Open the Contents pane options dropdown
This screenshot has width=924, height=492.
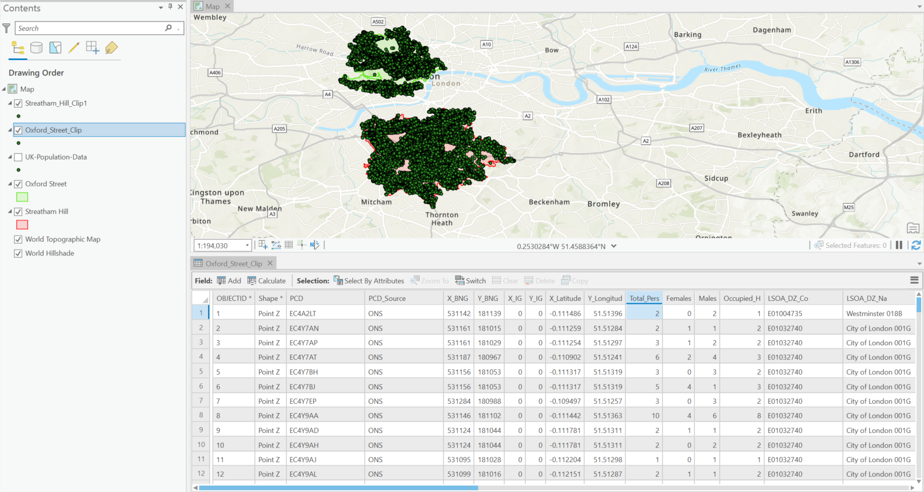tap(161, 8)
